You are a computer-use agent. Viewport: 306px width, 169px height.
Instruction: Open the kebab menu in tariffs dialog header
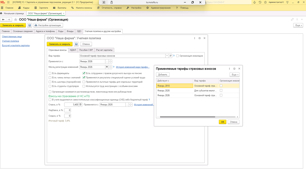click(229, 69)
